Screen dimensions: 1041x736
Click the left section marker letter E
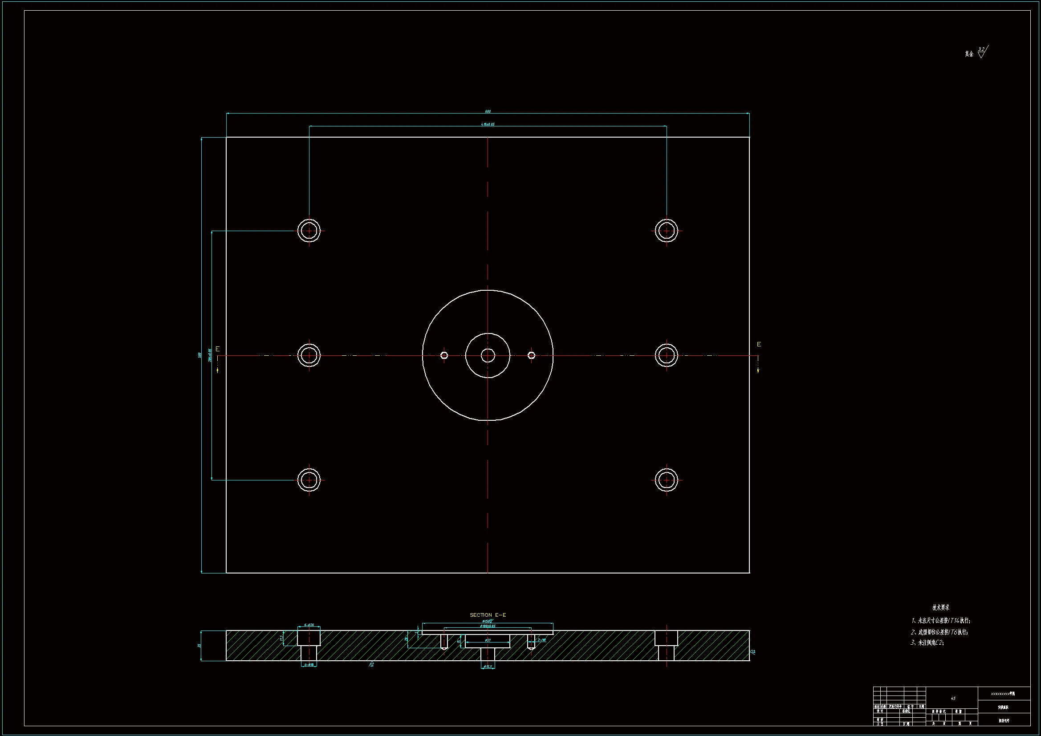[217, 349]
